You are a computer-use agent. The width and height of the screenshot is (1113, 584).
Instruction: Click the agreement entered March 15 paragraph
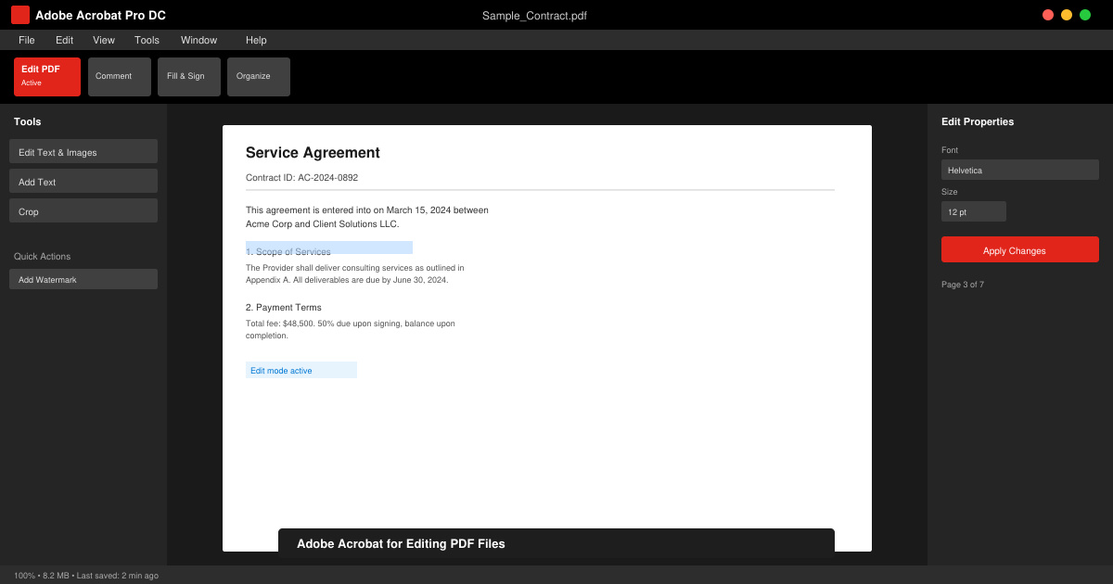367,217
